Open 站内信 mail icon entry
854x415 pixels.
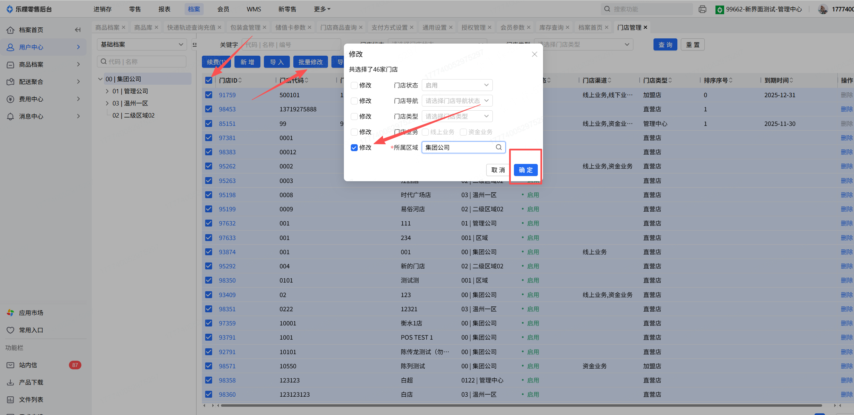coord(11,365)
